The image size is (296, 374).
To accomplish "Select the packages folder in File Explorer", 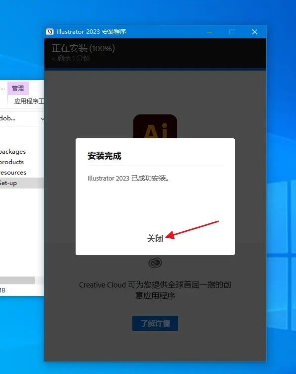I will pos(13,152).
